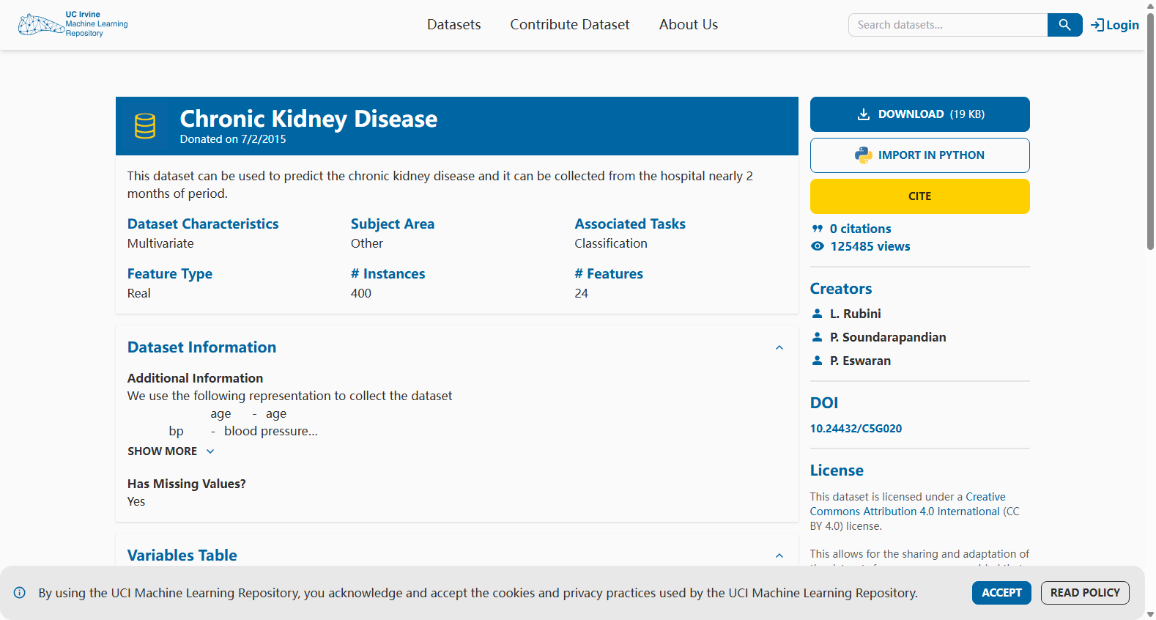Image resolution: width=1156 pixels, height=620 pixels.
Task: Click person icon beside L. Rubini
Action: [818, 314]
